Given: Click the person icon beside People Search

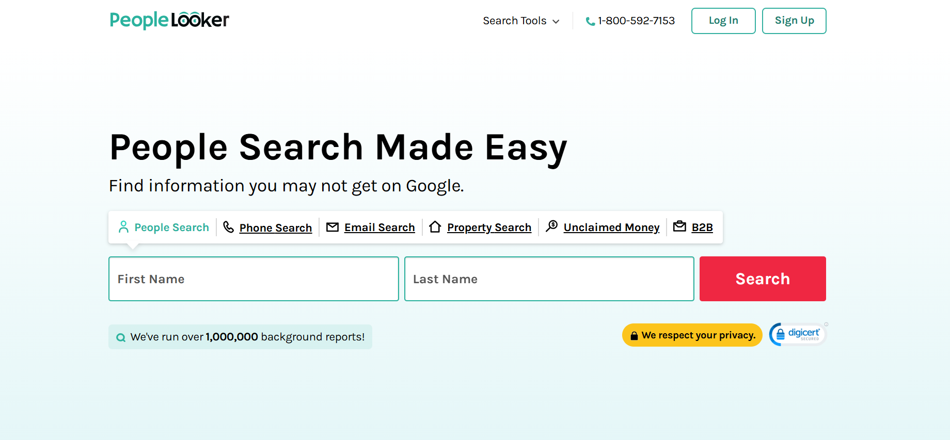Looking at the screenshot, I should coord(123,227).
